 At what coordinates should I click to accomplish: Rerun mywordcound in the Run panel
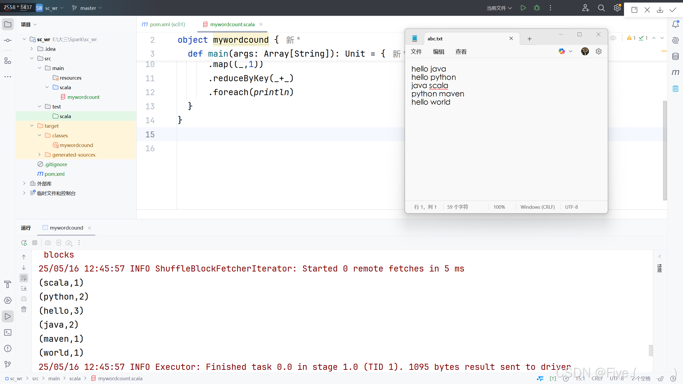pyautogui.click(x=24, y=243)
